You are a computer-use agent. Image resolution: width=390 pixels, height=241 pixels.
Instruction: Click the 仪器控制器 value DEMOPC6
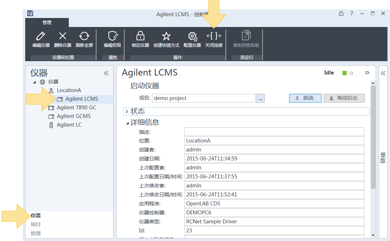274,213
